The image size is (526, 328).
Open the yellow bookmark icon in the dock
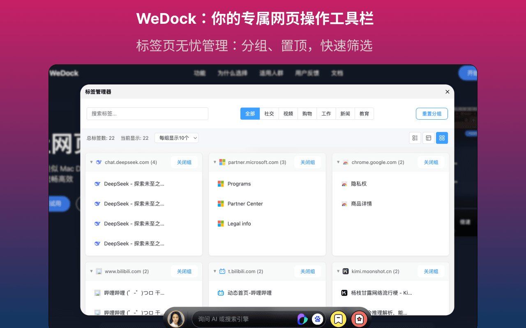pos(338,319)
